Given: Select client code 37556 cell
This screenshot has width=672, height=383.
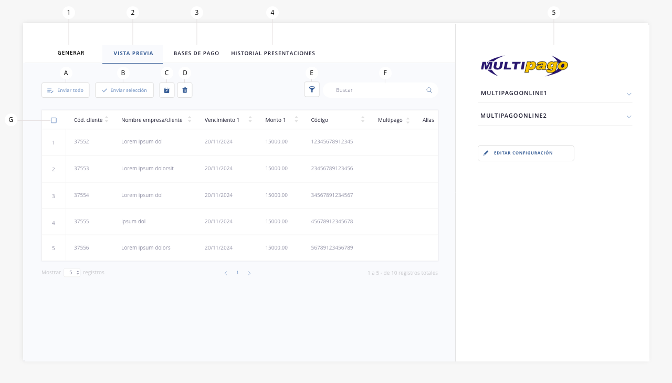Looking at the screenshot, I should coord(81,248).
